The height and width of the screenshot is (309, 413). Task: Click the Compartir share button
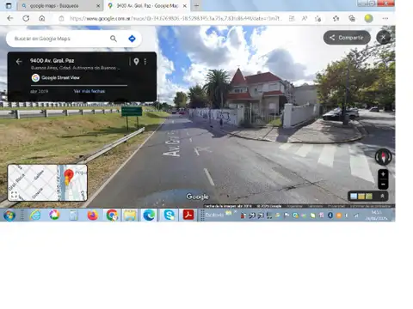(347, 38)
